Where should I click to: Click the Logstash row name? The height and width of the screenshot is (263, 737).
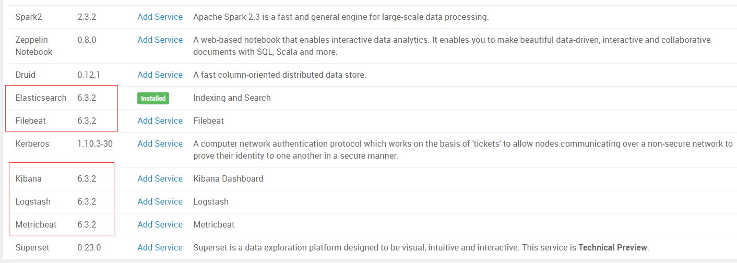(33, 201)
